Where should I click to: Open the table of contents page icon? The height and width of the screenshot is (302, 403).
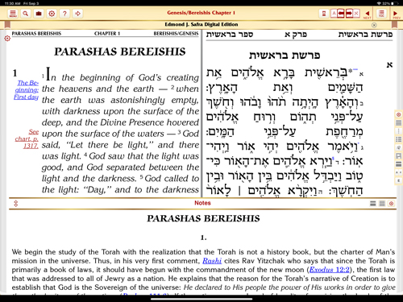point(381,14)
